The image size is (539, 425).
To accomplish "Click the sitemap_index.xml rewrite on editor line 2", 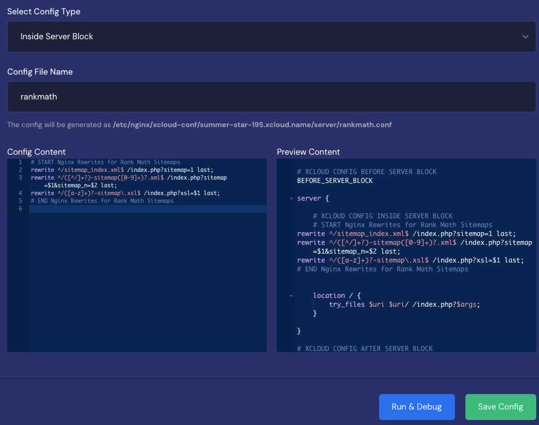I will pos(122,170).
